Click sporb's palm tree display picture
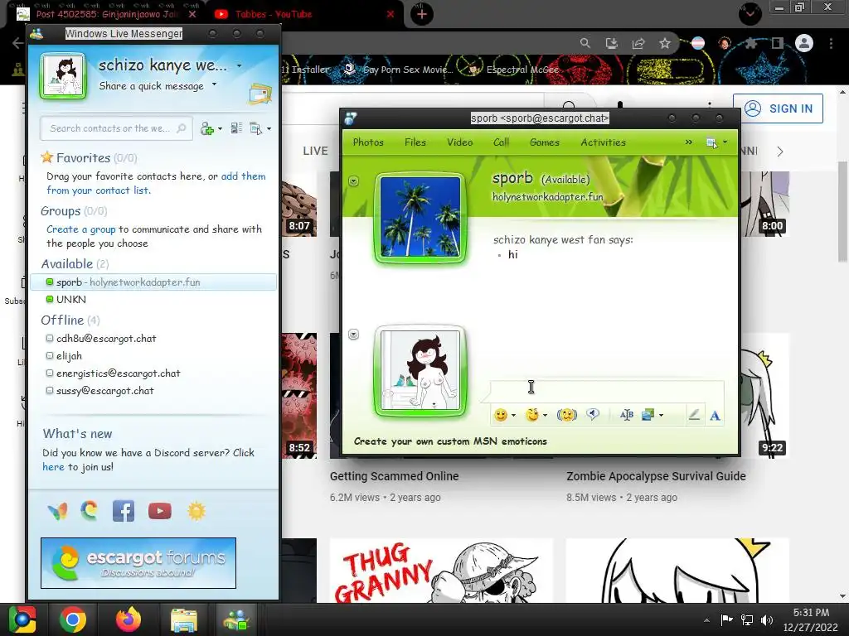The image size is (849, 636). [420, 217]
